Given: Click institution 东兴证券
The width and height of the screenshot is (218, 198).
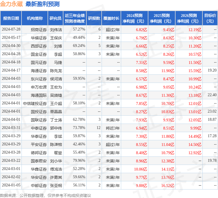Looking at the screenshot, I should (39, 79).
